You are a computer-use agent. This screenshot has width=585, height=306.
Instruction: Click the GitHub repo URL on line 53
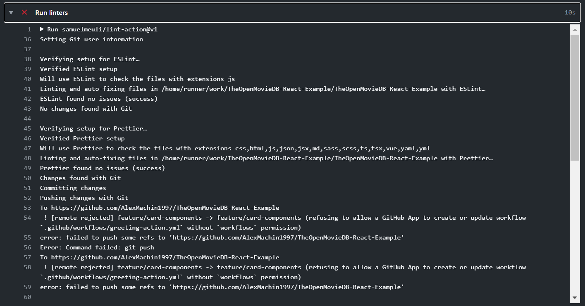click(x=165, y=208)
